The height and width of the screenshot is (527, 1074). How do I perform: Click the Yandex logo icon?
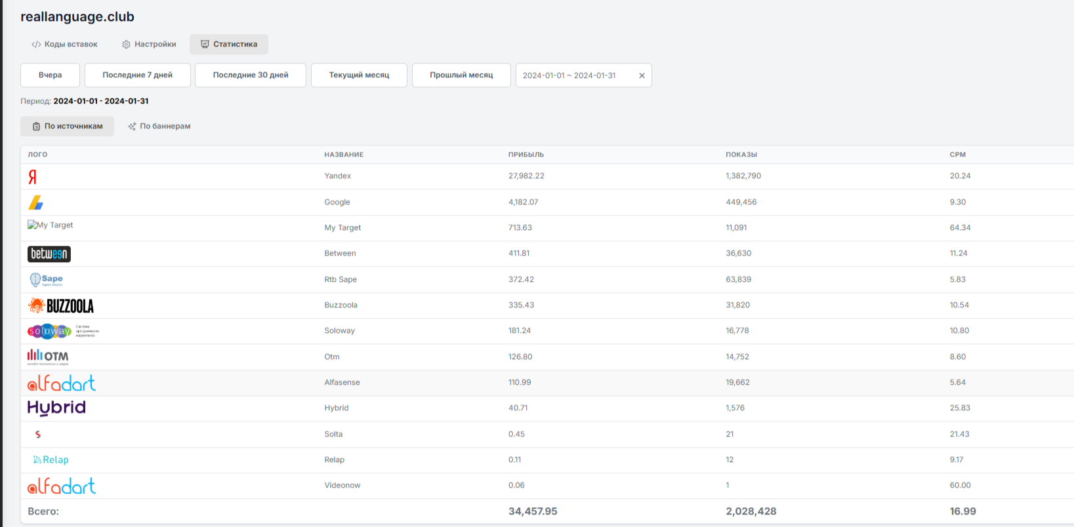coord(32,176)
